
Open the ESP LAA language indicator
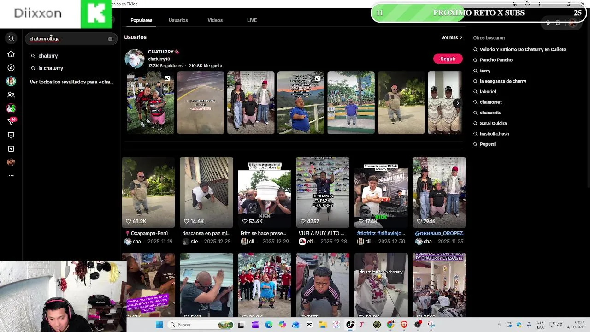click(540, 325)
